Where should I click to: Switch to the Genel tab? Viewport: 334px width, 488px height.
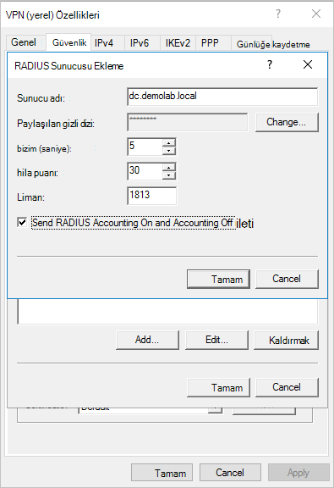[x=24, y=42]
